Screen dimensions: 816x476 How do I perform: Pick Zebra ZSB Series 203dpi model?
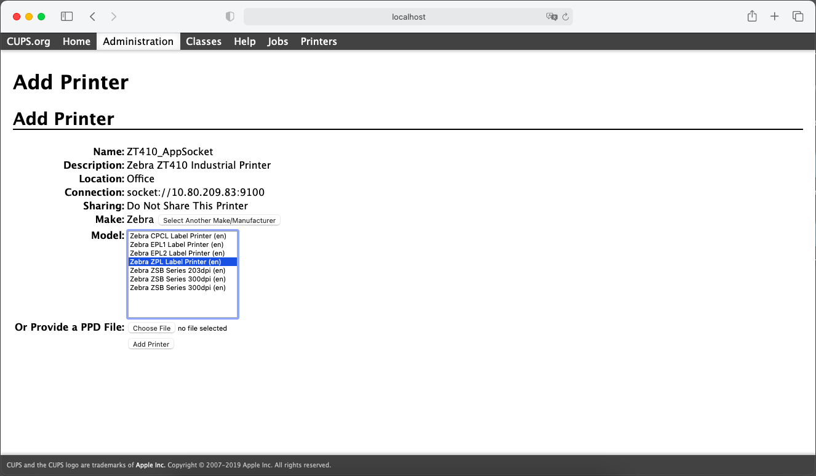tap(177, 270)
